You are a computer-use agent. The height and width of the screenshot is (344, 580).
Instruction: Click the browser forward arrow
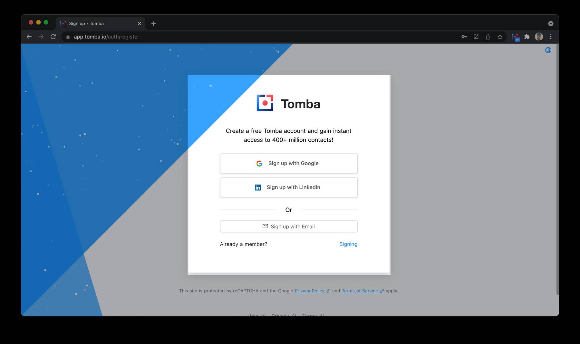click(41, 37)
